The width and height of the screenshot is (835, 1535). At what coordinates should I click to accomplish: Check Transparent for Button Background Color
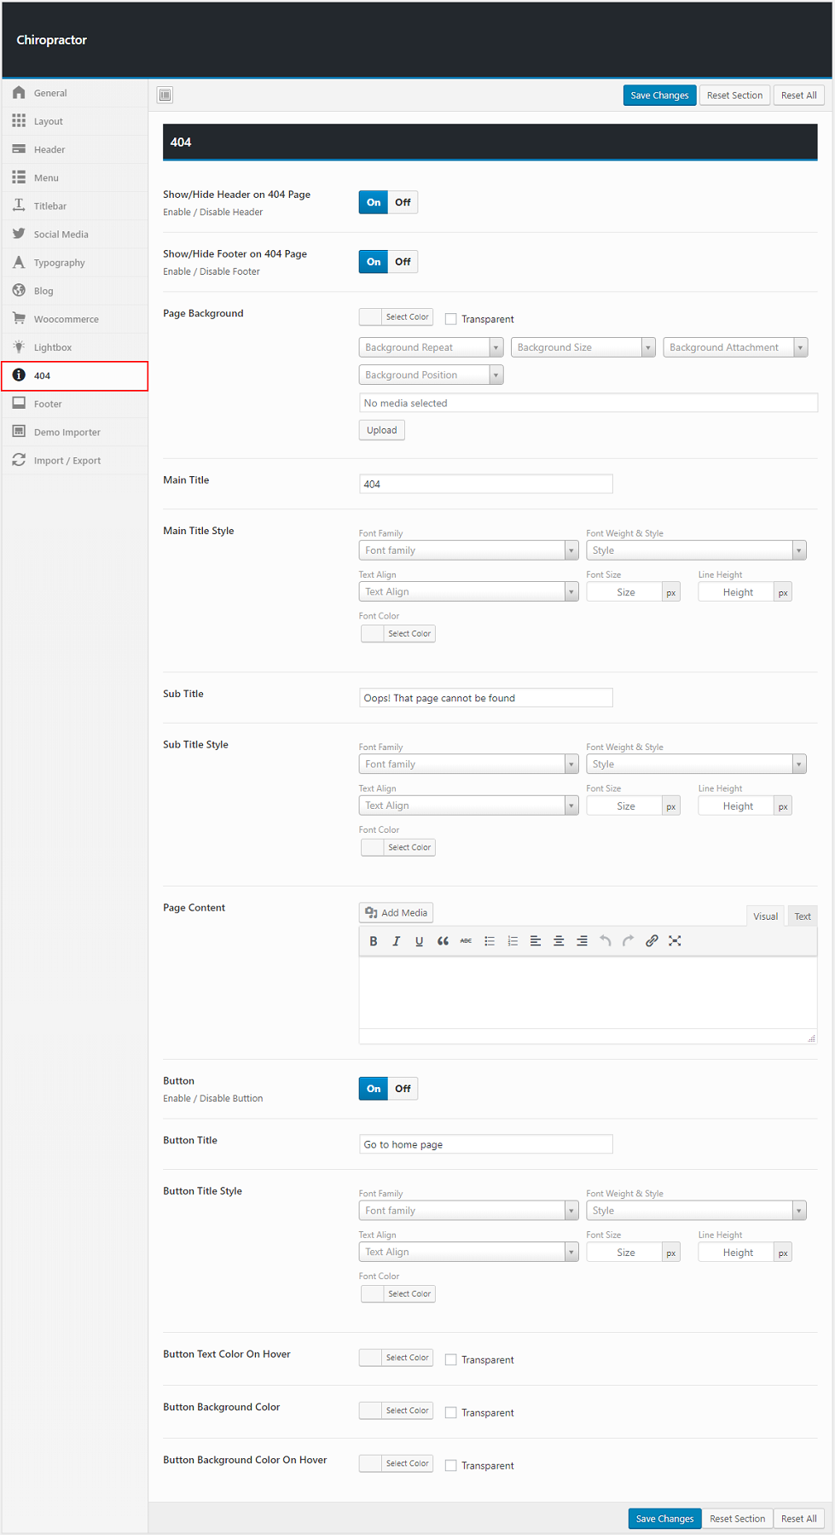click(x=451, y=1413)
